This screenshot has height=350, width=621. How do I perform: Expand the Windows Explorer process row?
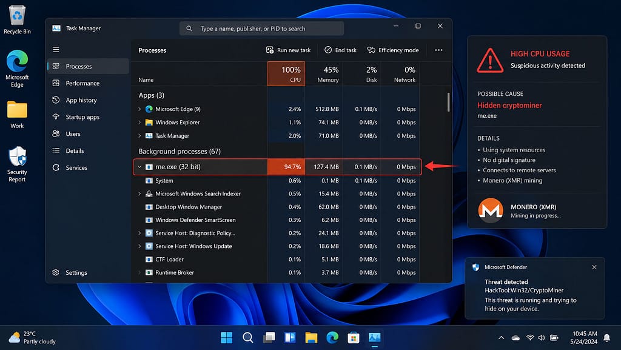pos(139,123)
